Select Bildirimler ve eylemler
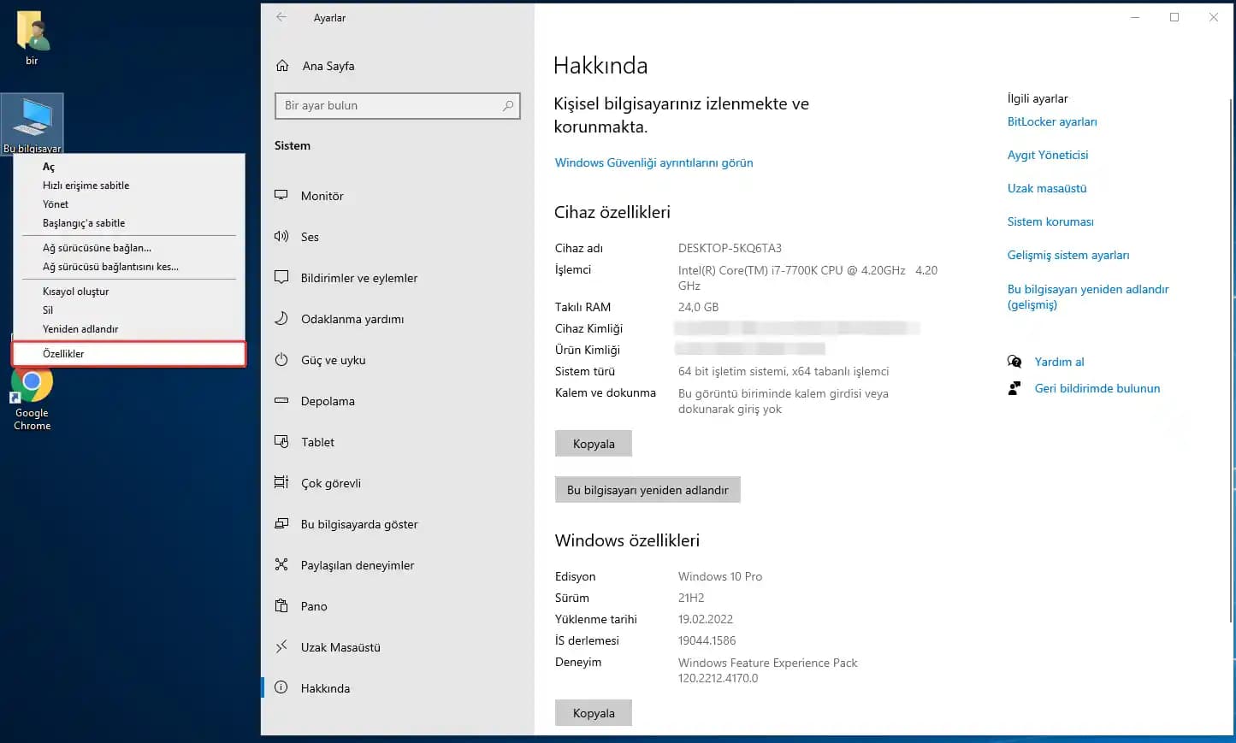Viewport: 1236px width, 743px height. click(x=359, y=278)
